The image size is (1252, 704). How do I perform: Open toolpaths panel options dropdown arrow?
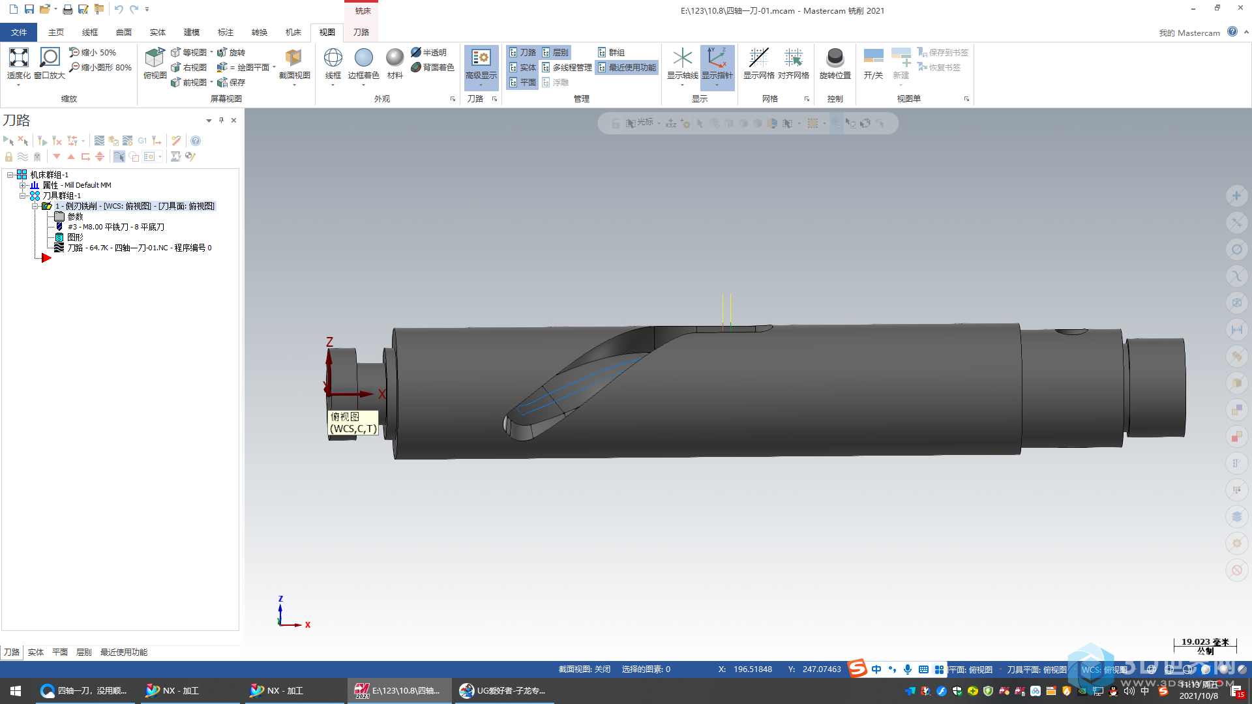pyautogui.click(x=209, y=121)
